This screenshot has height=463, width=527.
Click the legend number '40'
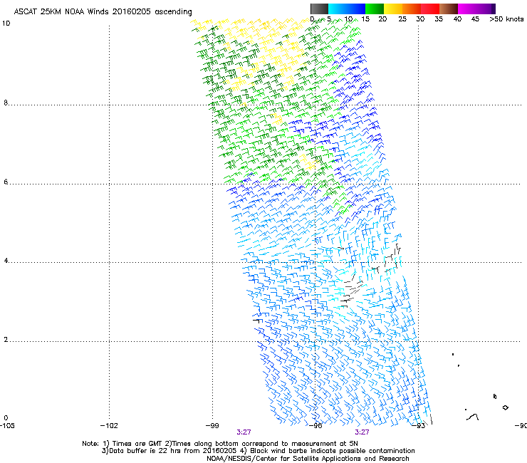pyautogui.click(x=457, y=19)
